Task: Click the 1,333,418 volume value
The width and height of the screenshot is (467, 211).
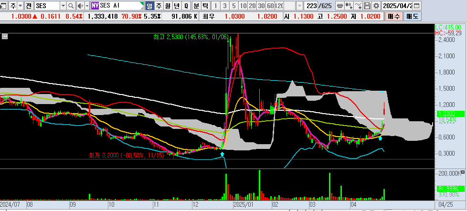Action: pyautogui.click(x=103, y=17)
